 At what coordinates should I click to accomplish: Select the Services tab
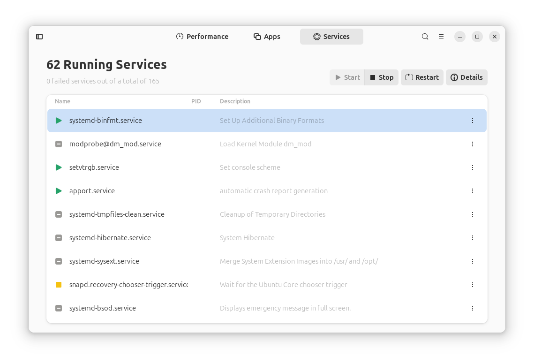coord(331,37)
